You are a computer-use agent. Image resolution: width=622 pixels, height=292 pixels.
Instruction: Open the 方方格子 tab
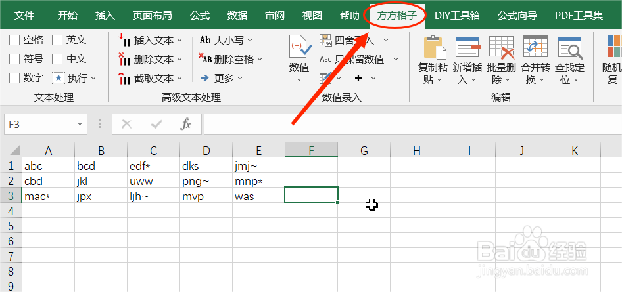point(397,16)
